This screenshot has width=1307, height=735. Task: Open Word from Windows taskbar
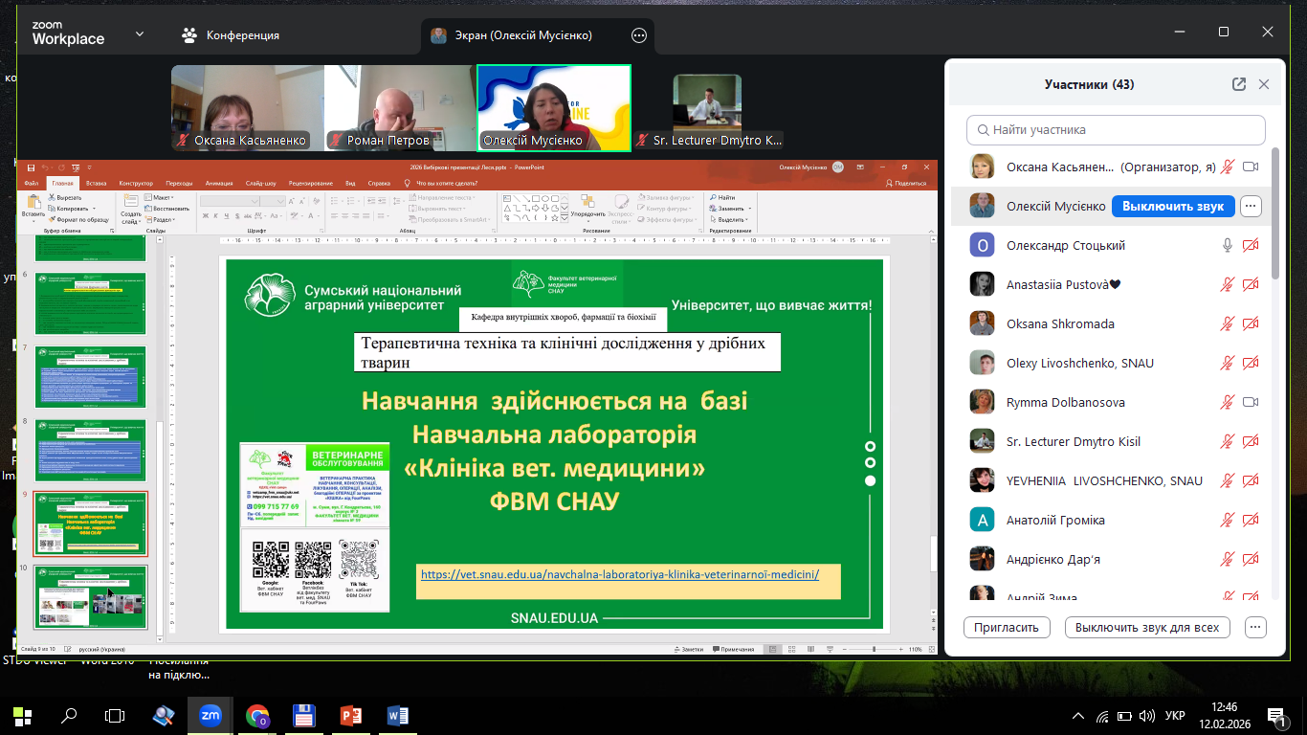[398, 715]
